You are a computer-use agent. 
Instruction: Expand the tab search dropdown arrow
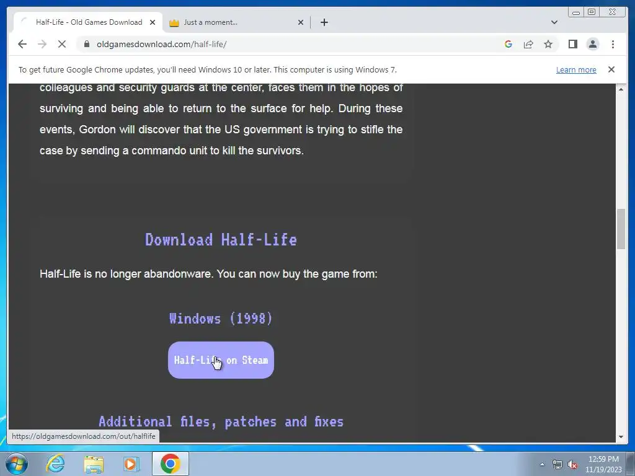554,22
